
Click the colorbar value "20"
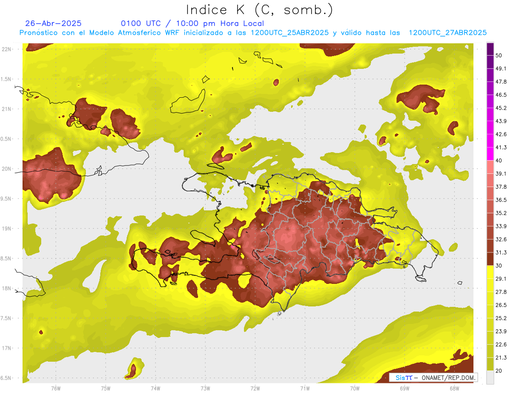[x=499, y=371]
